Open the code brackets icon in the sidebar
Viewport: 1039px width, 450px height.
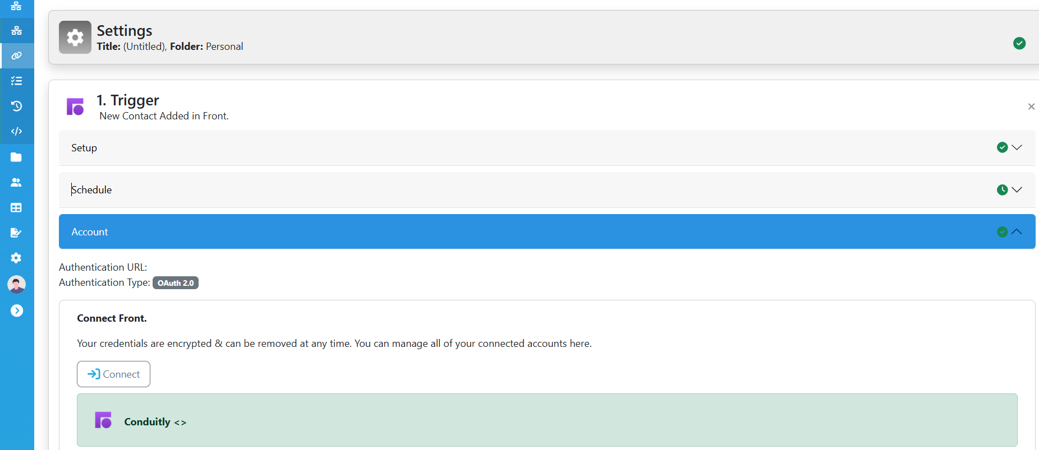click(x=16, y=131)
